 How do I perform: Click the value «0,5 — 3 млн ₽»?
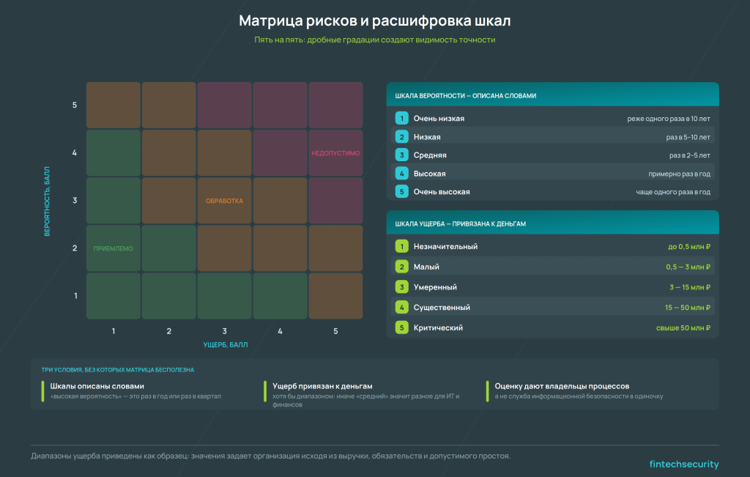point(688,267)
